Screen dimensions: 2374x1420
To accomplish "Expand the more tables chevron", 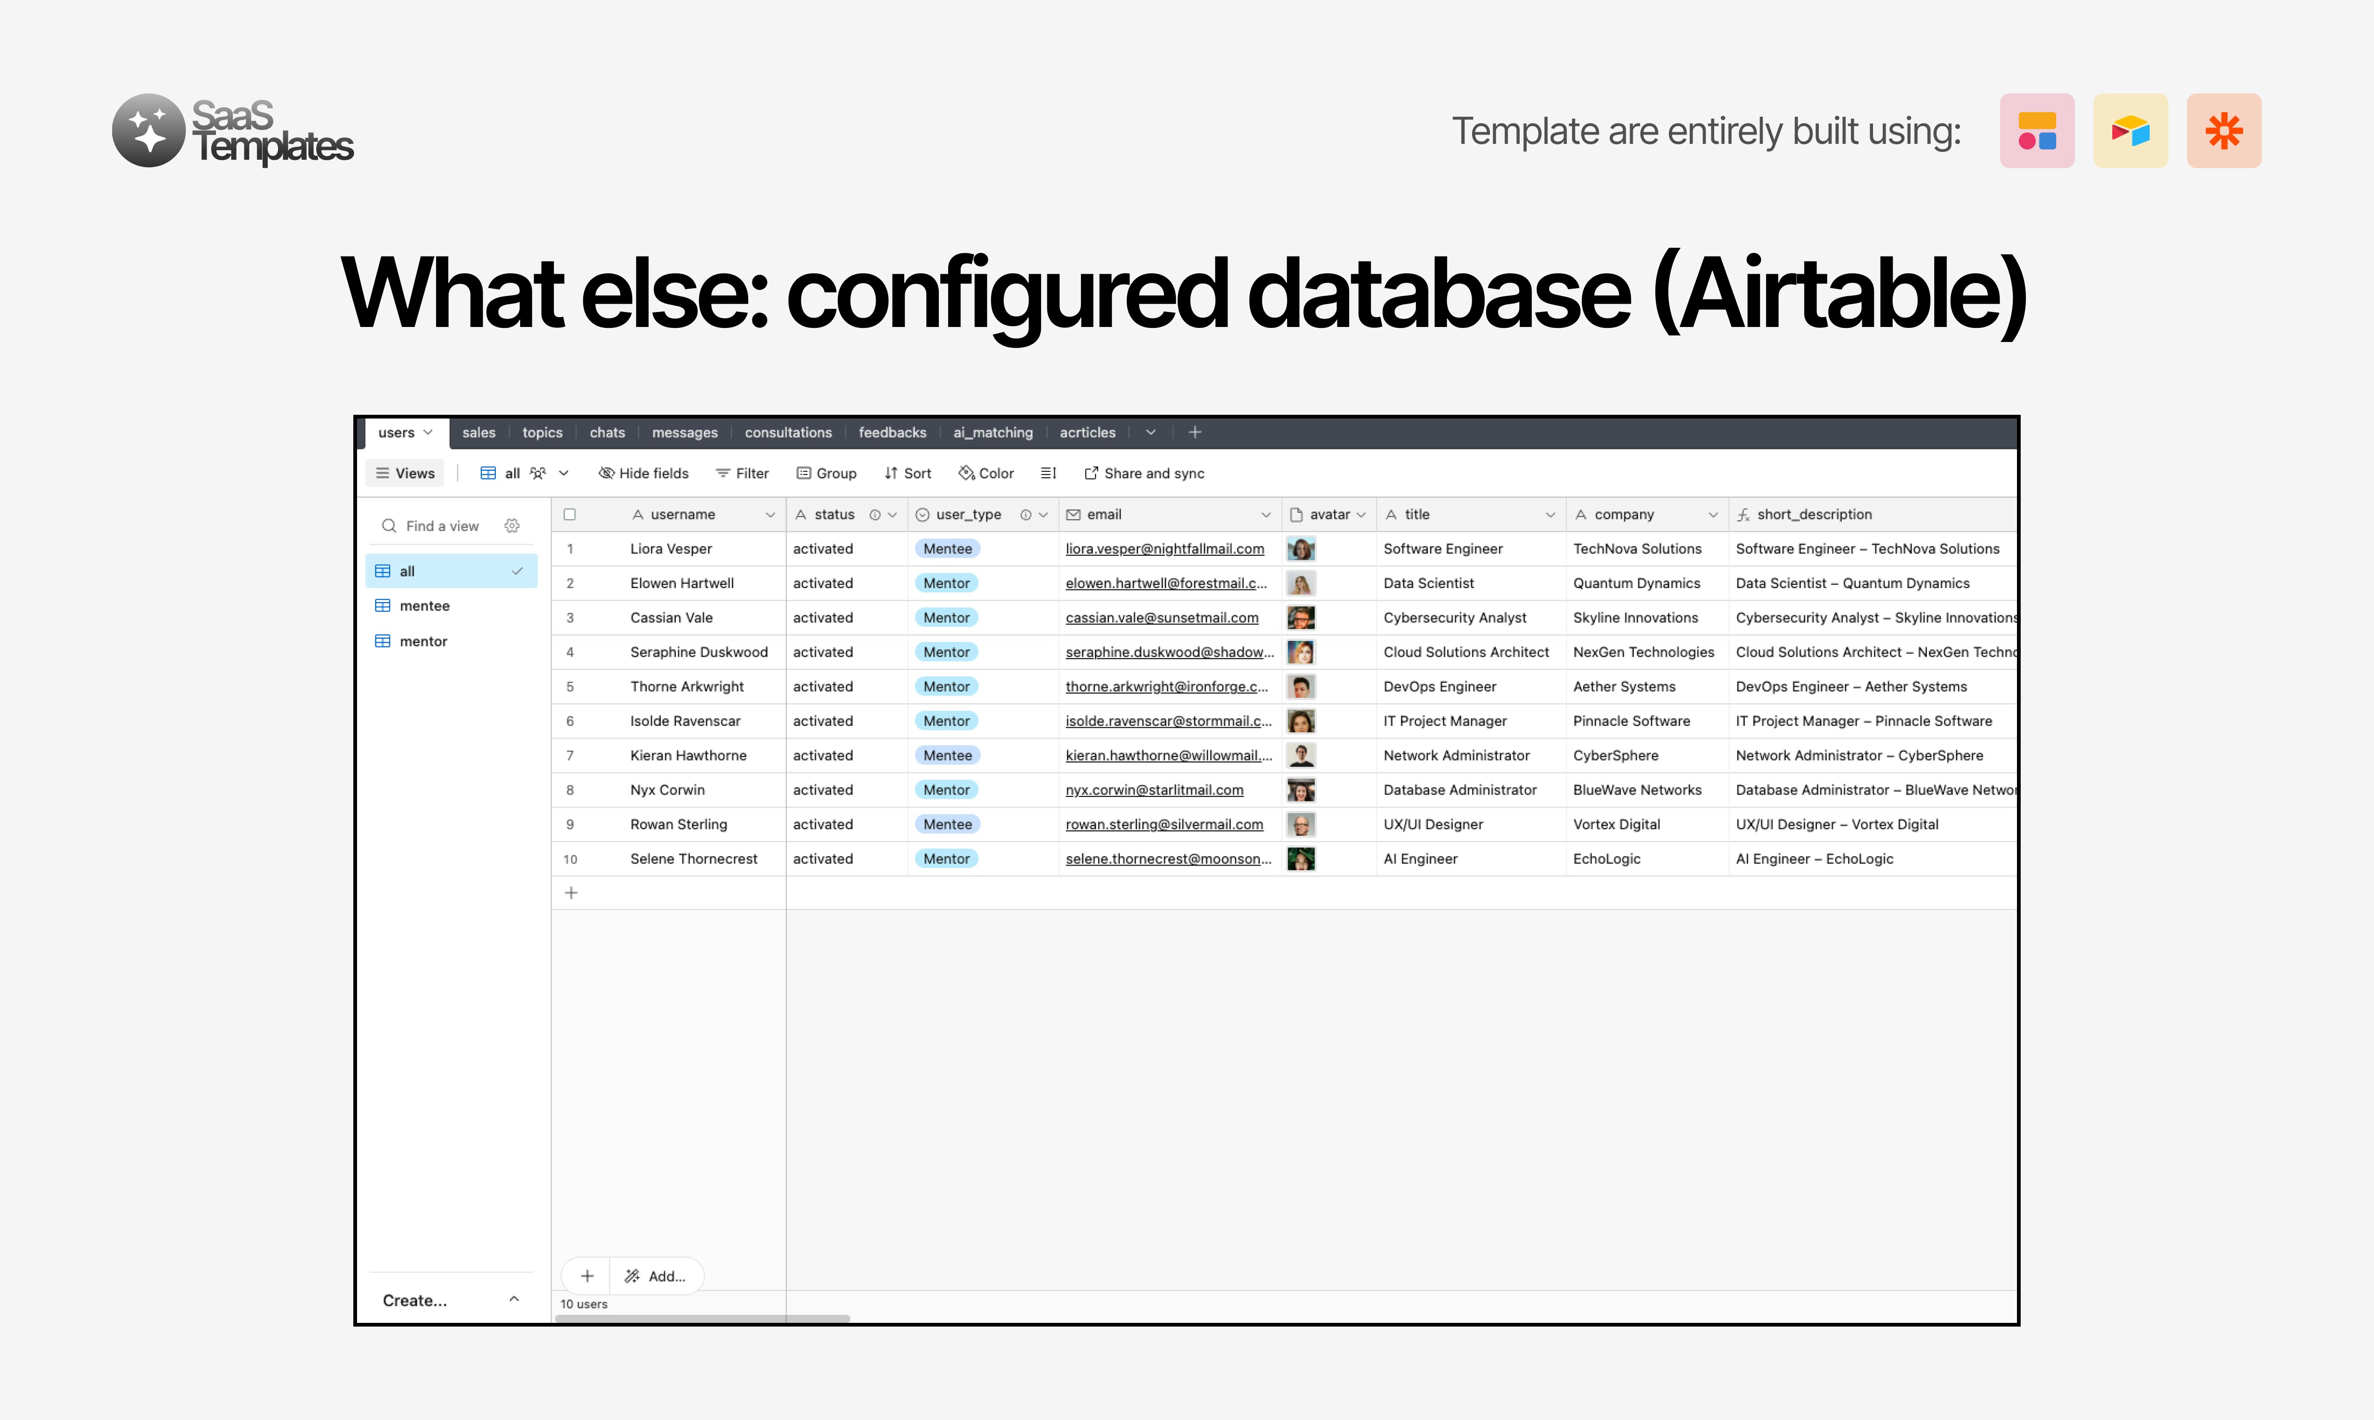I will 1151,433.
